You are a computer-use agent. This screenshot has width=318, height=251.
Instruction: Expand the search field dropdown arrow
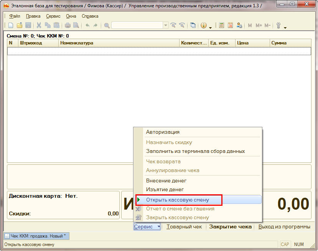pyautogui.click(x=166, y=25)
